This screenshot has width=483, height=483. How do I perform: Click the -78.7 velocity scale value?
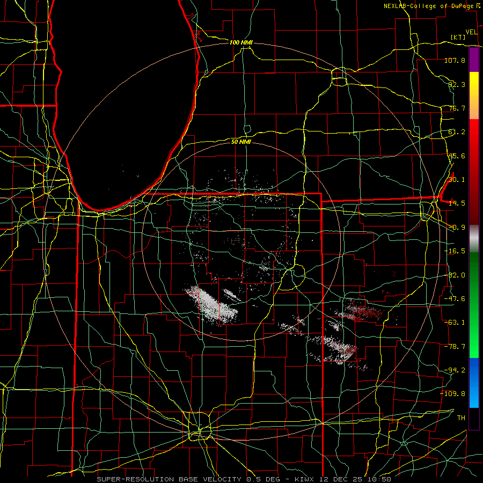pyautogui.click(x=455, y=347)
